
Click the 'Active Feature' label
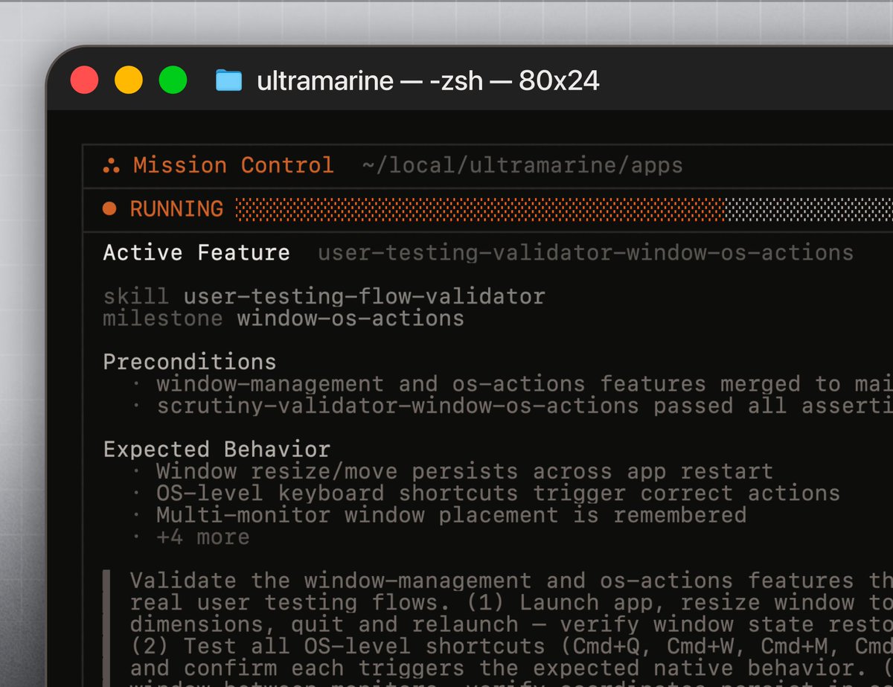coord(196,252)
